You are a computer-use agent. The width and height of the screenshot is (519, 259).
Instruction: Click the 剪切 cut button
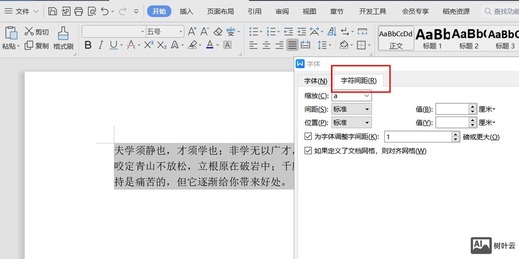(37, 32)
